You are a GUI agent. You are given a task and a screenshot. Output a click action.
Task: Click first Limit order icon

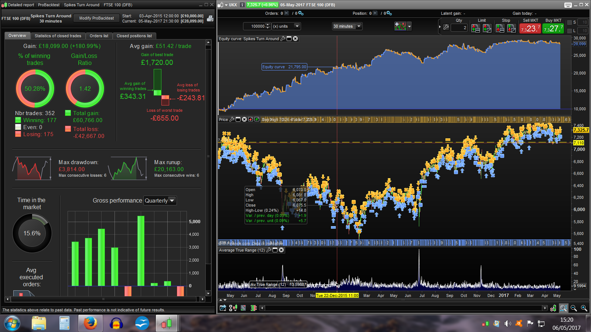coord(476,28)
